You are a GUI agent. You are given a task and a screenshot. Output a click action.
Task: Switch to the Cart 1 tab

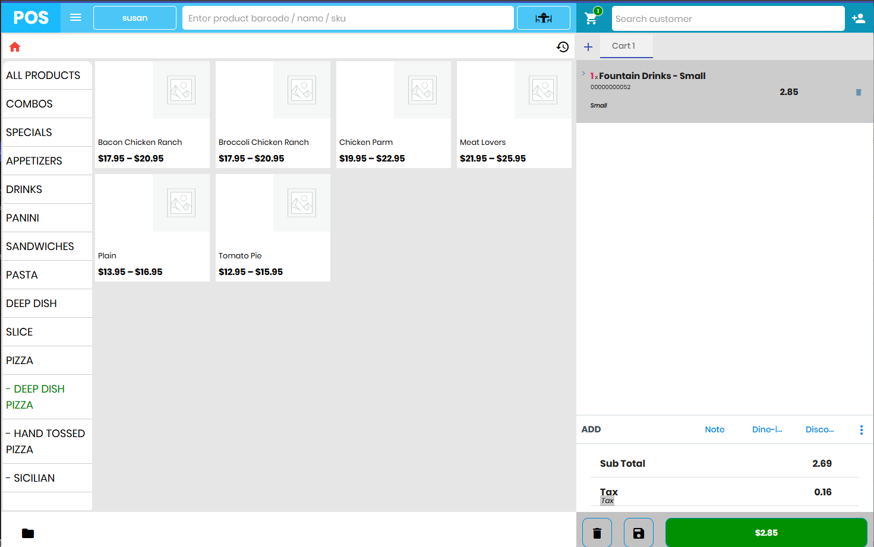[626, 46]
